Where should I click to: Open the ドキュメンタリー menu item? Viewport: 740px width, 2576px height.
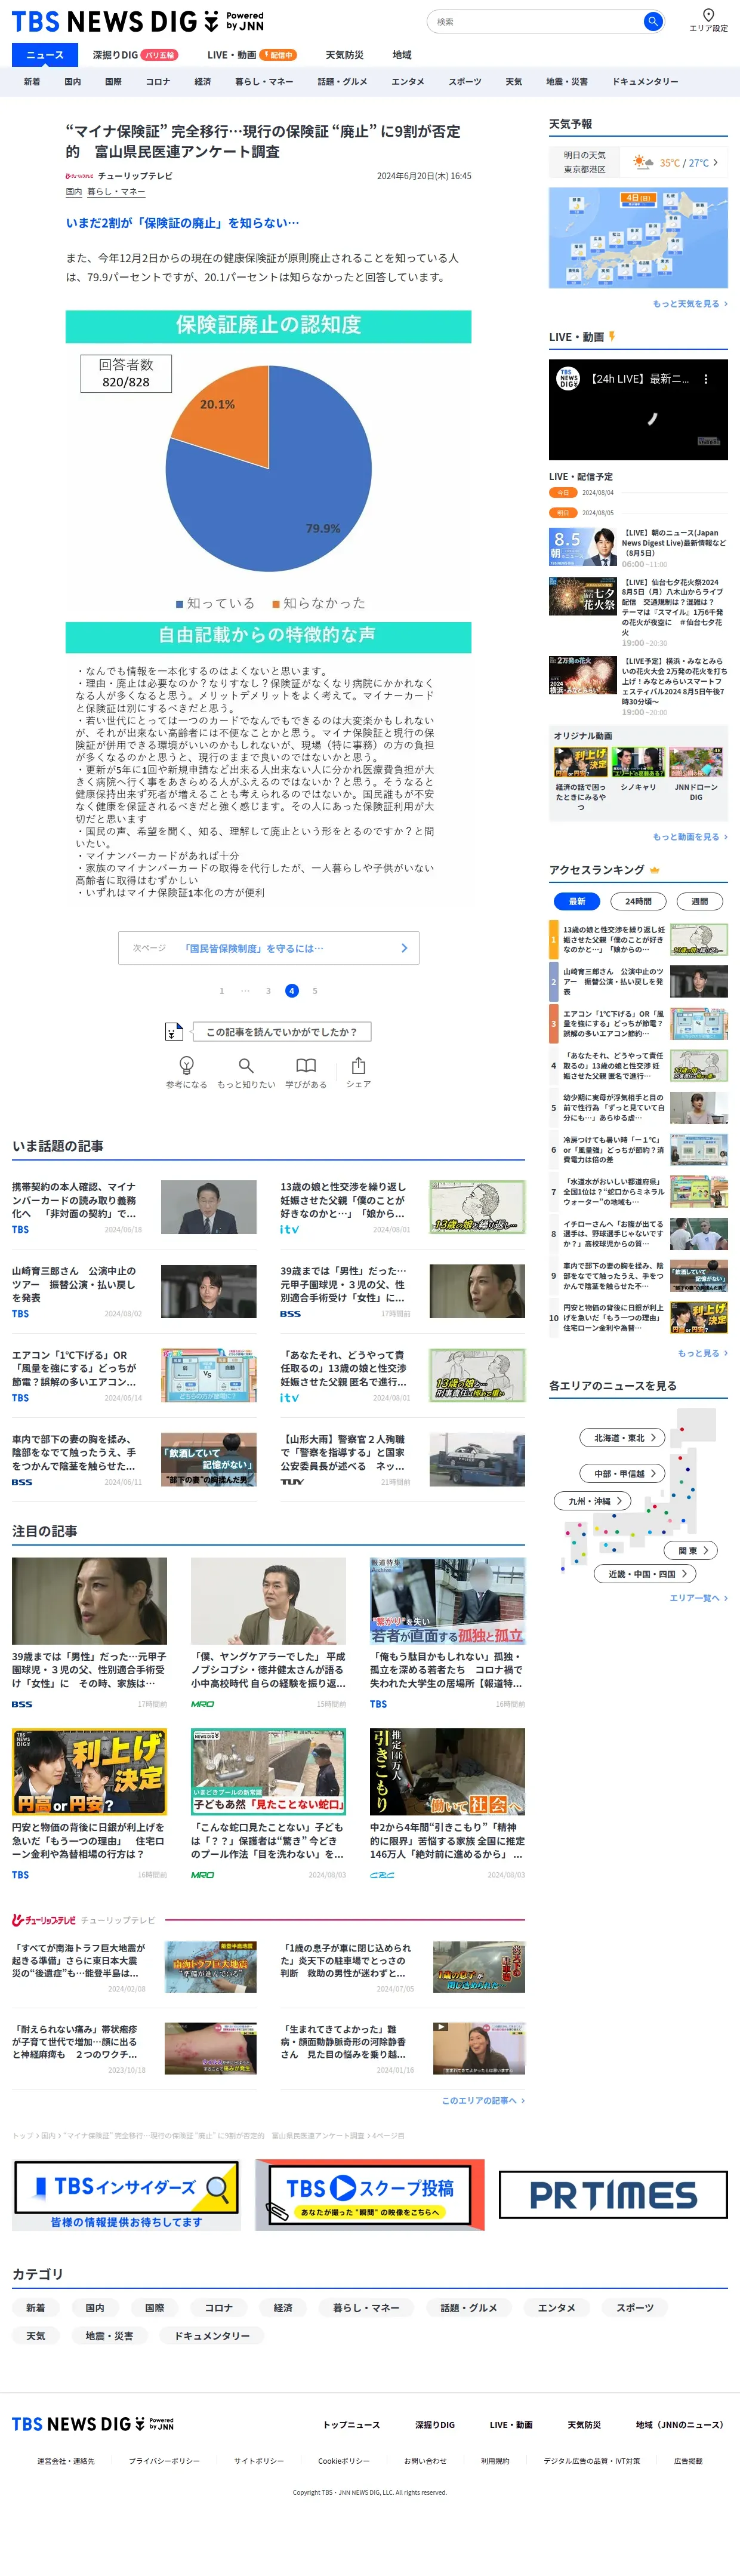point(645,82)
